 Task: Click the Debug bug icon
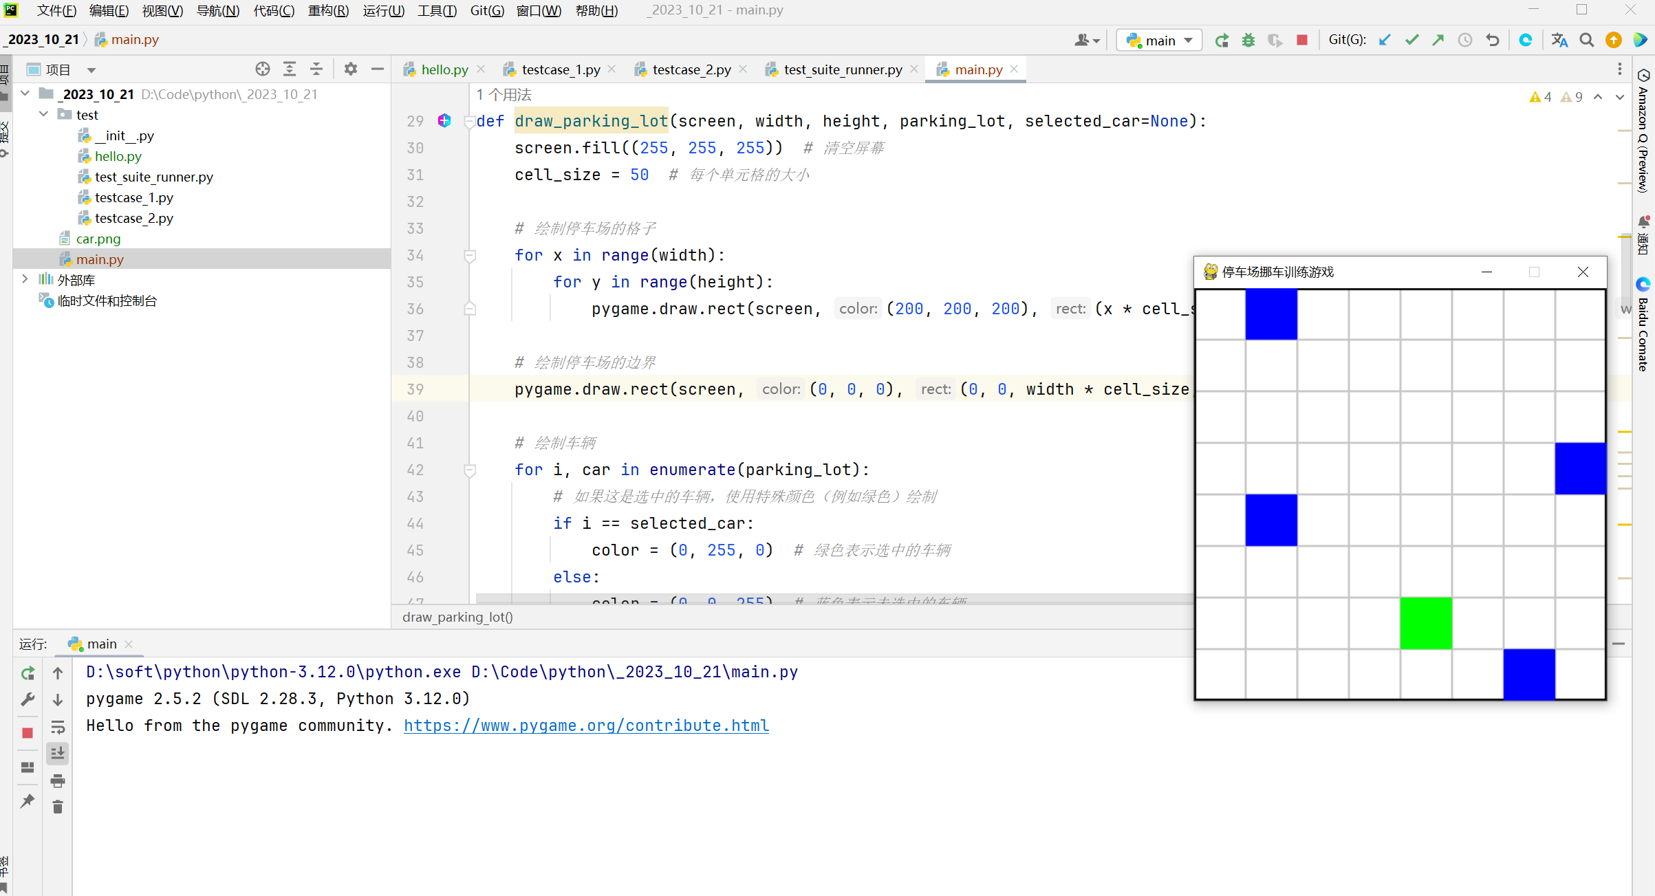[1248, 41]
